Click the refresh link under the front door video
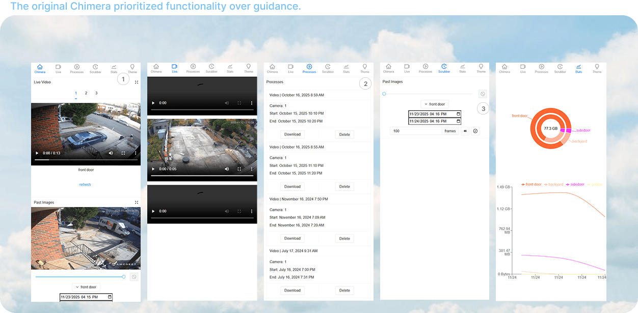The height and width of the screenshot is (313, 638). click(85, 185)
